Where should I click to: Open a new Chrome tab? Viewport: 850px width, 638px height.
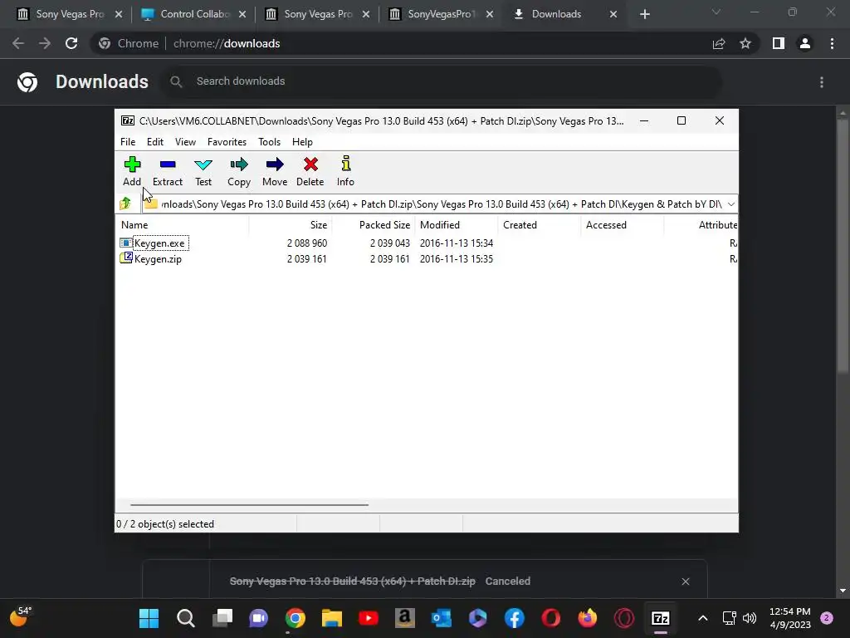tap(644, 14)
